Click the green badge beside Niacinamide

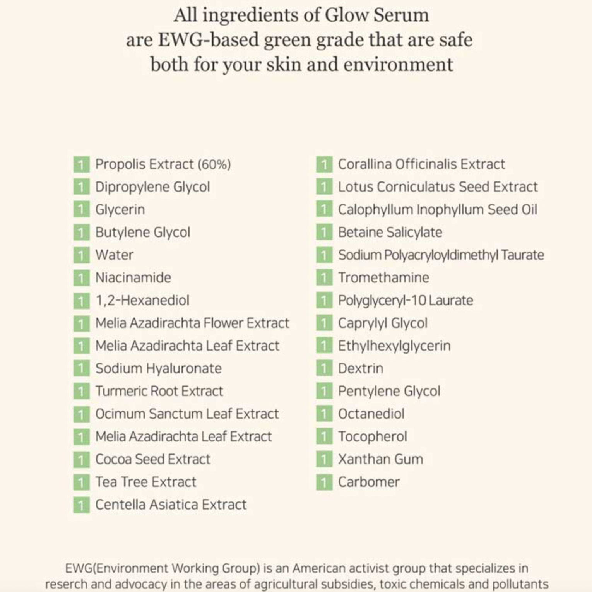pyautogui.click(x=81, y=278)
